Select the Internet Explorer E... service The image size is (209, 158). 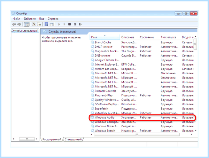point(107,64)
